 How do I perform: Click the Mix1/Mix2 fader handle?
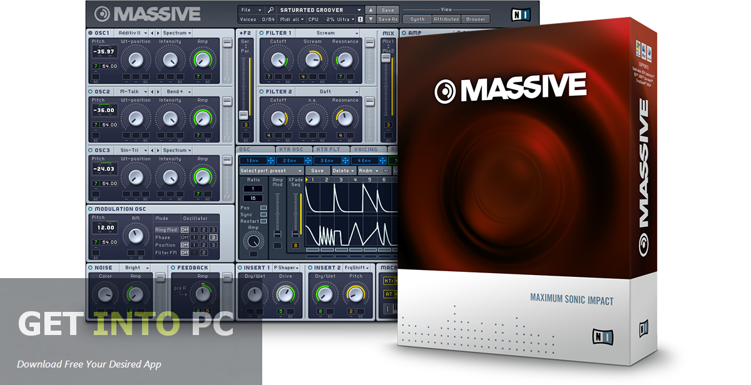[387, 57]
